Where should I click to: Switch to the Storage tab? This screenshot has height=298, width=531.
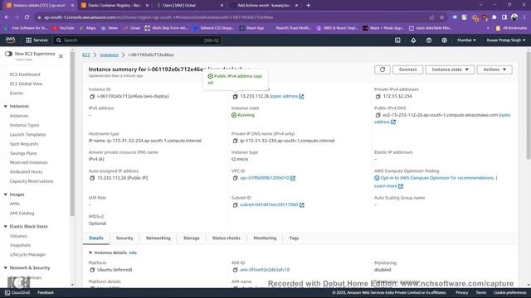click(x=192, y=238)
